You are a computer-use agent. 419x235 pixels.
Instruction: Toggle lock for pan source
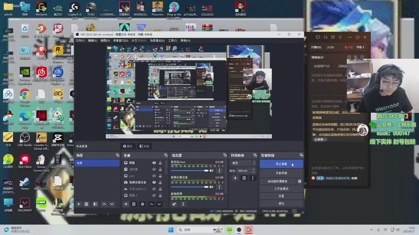tap(160, 176)
